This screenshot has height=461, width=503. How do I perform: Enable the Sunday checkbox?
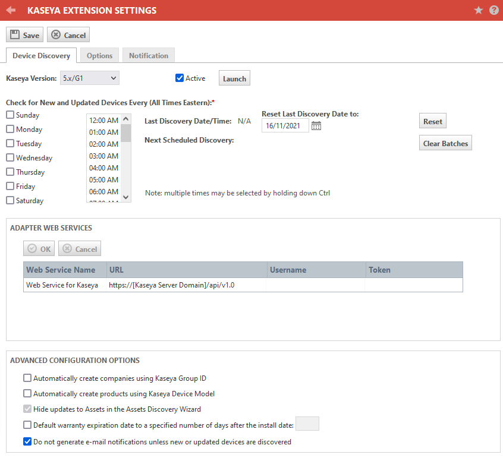(10, 115)
